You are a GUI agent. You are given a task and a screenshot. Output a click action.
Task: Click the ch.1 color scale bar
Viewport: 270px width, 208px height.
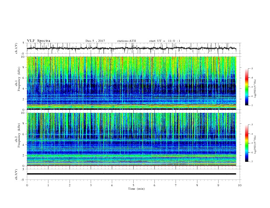(247, 87)
